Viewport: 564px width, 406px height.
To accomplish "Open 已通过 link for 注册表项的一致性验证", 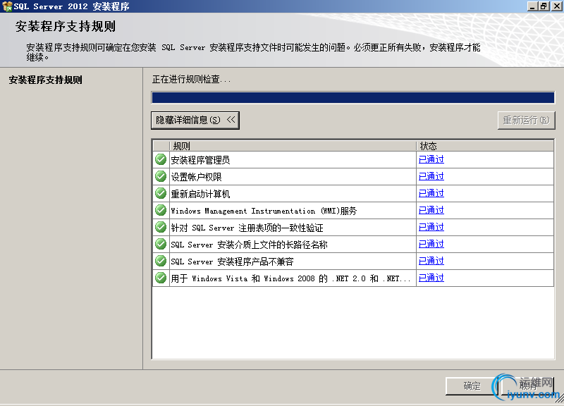I will click(x=431, y=227).
